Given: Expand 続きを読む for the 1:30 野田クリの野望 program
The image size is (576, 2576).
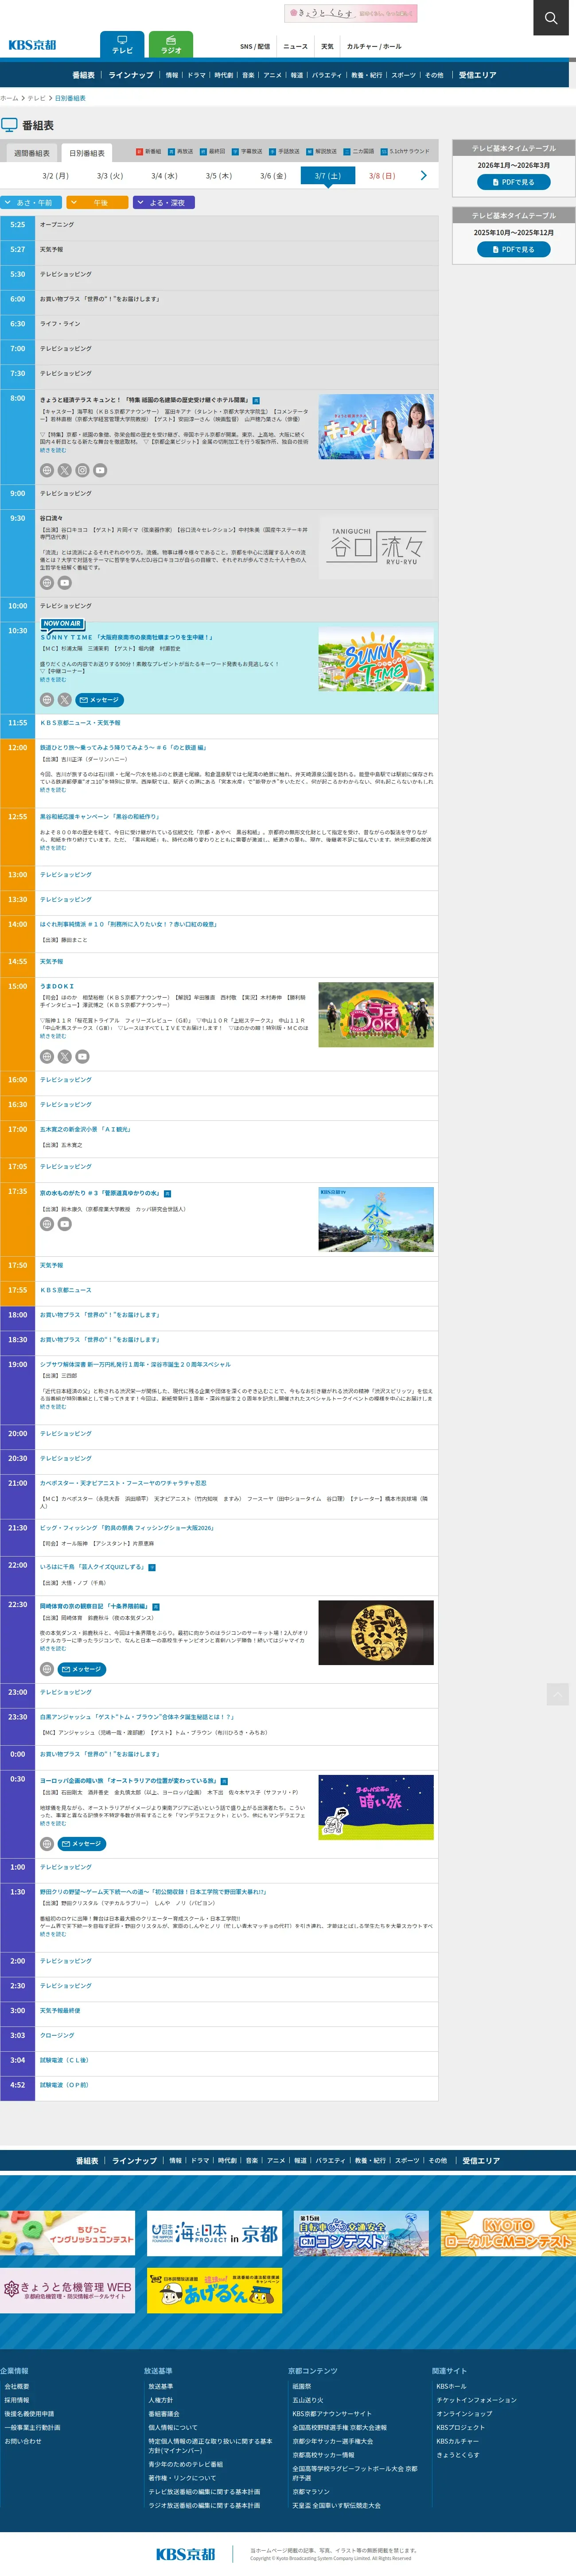Looking at the screenshot, I should [x=53, y=1934].
